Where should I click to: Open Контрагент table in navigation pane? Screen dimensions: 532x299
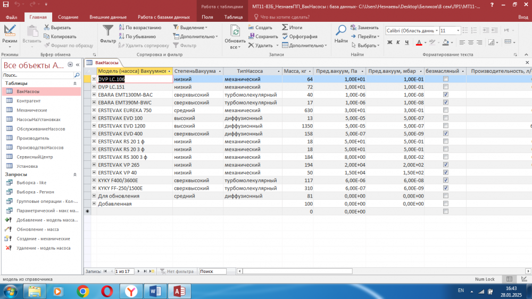[x=29, y=101]
